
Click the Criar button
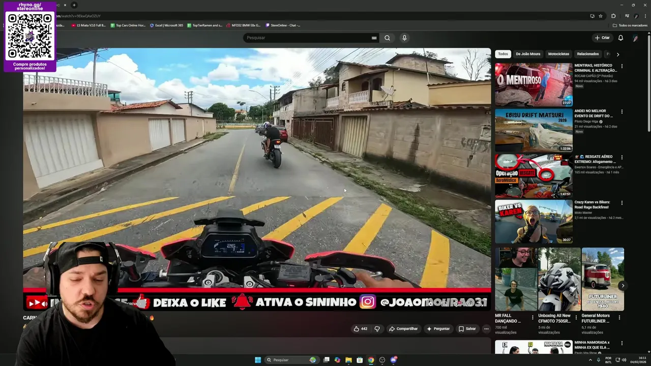602,38
